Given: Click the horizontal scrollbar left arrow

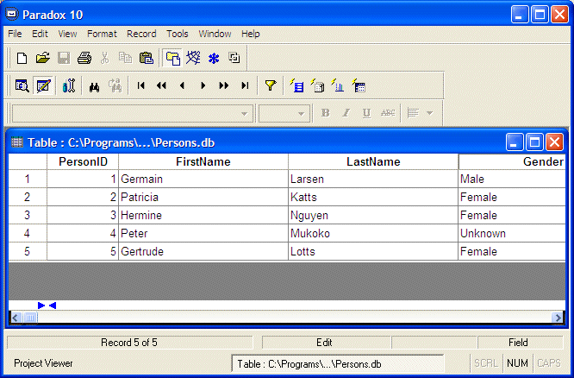Looking at the screenshot, I should pos(15,318).
